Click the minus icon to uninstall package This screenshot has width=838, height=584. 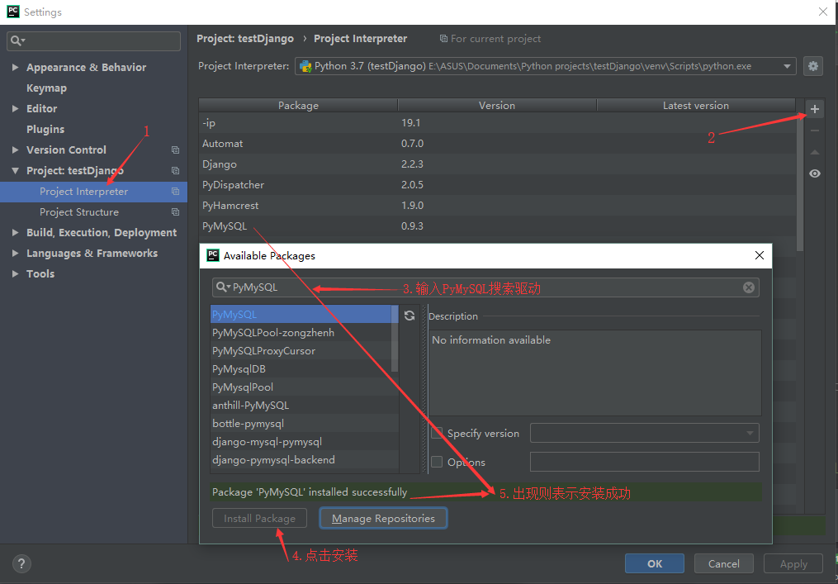pyautogui.click(x=815, y=131)
